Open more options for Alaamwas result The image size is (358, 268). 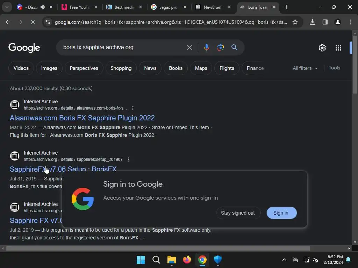pos(133,108)
